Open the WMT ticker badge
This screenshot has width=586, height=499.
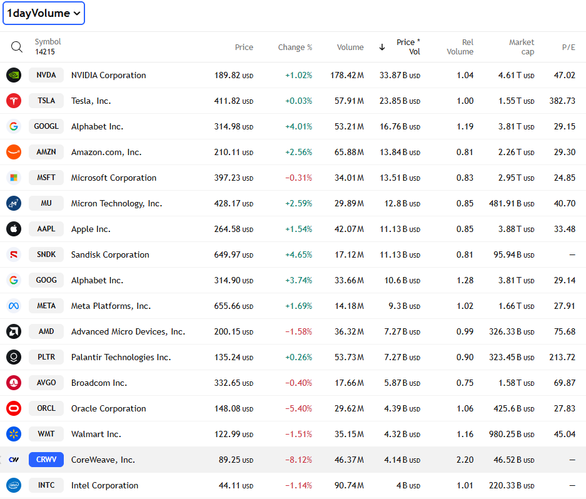pos(46,434)
